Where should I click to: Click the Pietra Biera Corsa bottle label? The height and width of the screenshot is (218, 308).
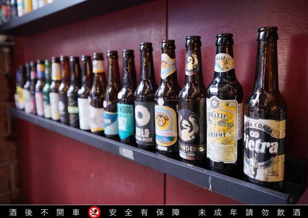(264, 148)
